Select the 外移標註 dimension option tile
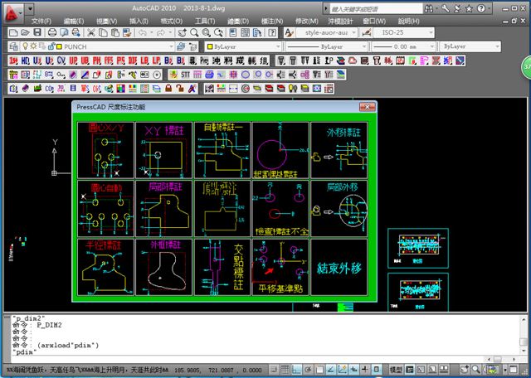This screenshot has width=531, height=378. coord(339,150)
